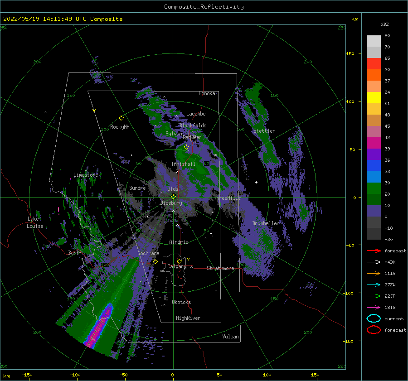The image size is (408, 381).
Task: Click the HighRiver town label
Action: 188,318
